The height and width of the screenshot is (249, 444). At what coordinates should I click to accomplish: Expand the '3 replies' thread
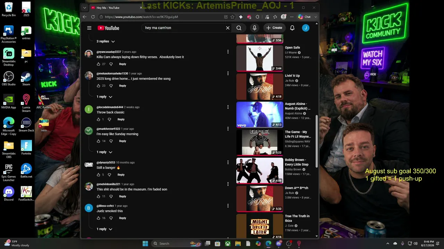[105, 41]
